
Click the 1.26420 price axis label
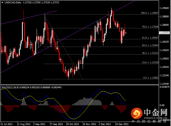(x=164, y=42)
